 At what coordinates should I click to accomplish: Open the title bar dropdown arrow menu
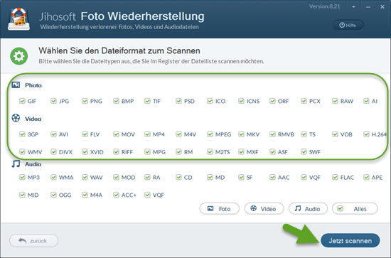[353, 7]
